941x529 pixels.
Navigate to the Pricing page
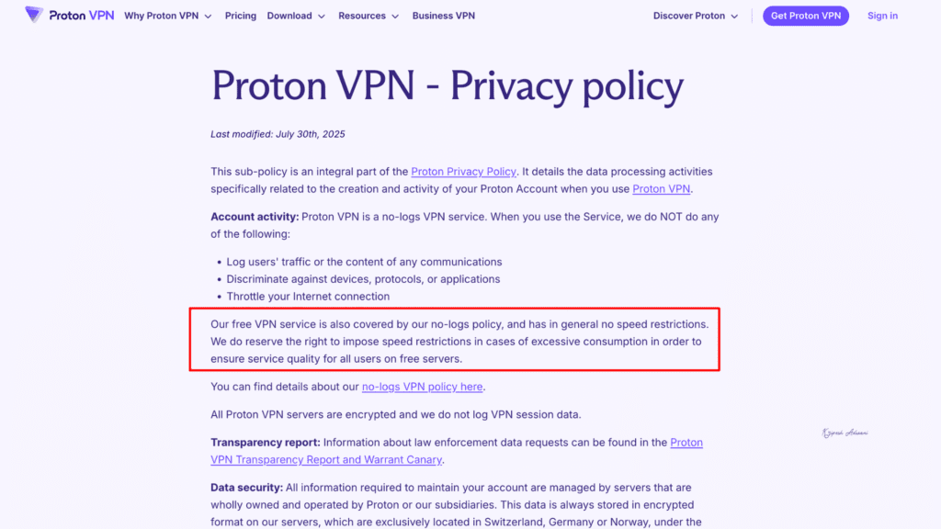(x=240, y=16)
